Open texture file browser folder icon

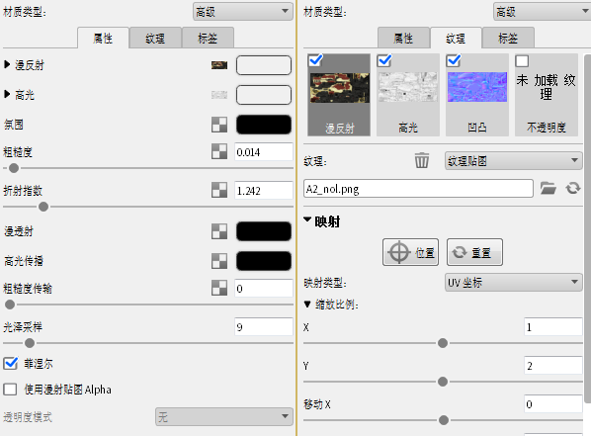(548, 188)
